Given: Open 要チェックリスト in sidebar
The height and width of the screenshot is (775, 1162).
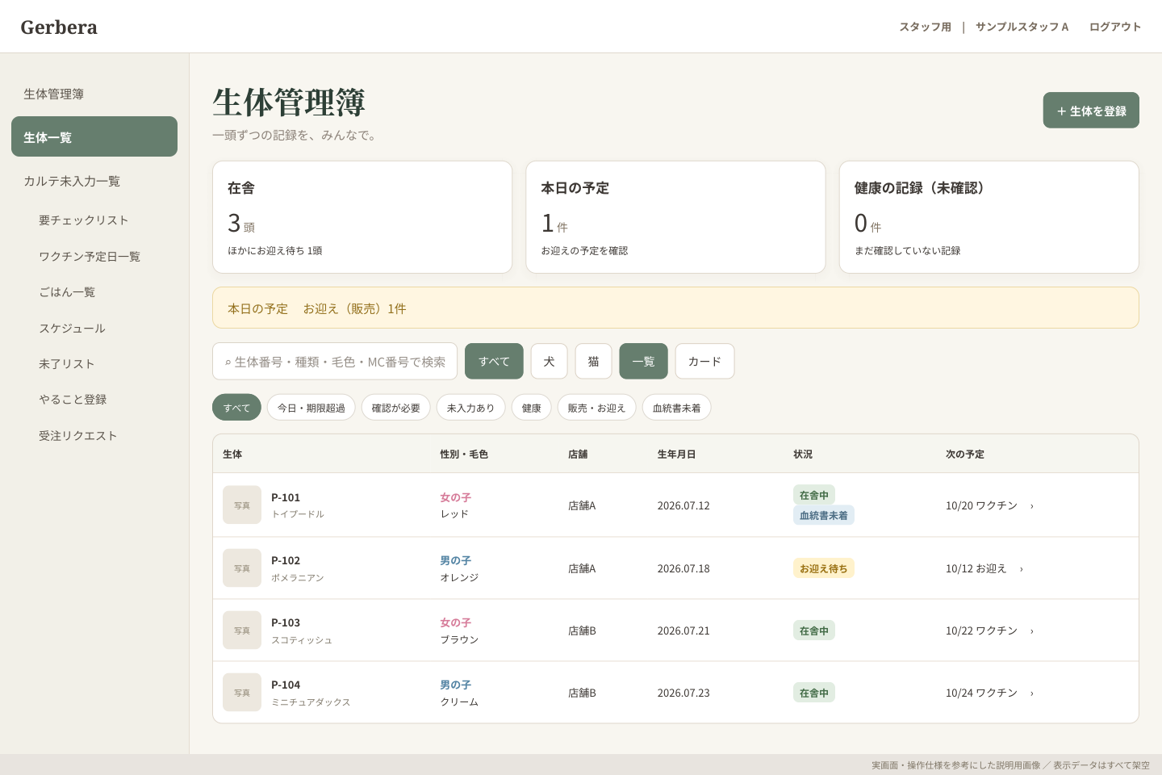Looking at the screenshot, I should point(84,220).
